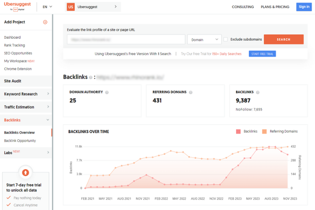The width and height of the screenshot is (315, 210).
Task: Toggle the Backlinks legend color swatch
Action: click(238, 131)
